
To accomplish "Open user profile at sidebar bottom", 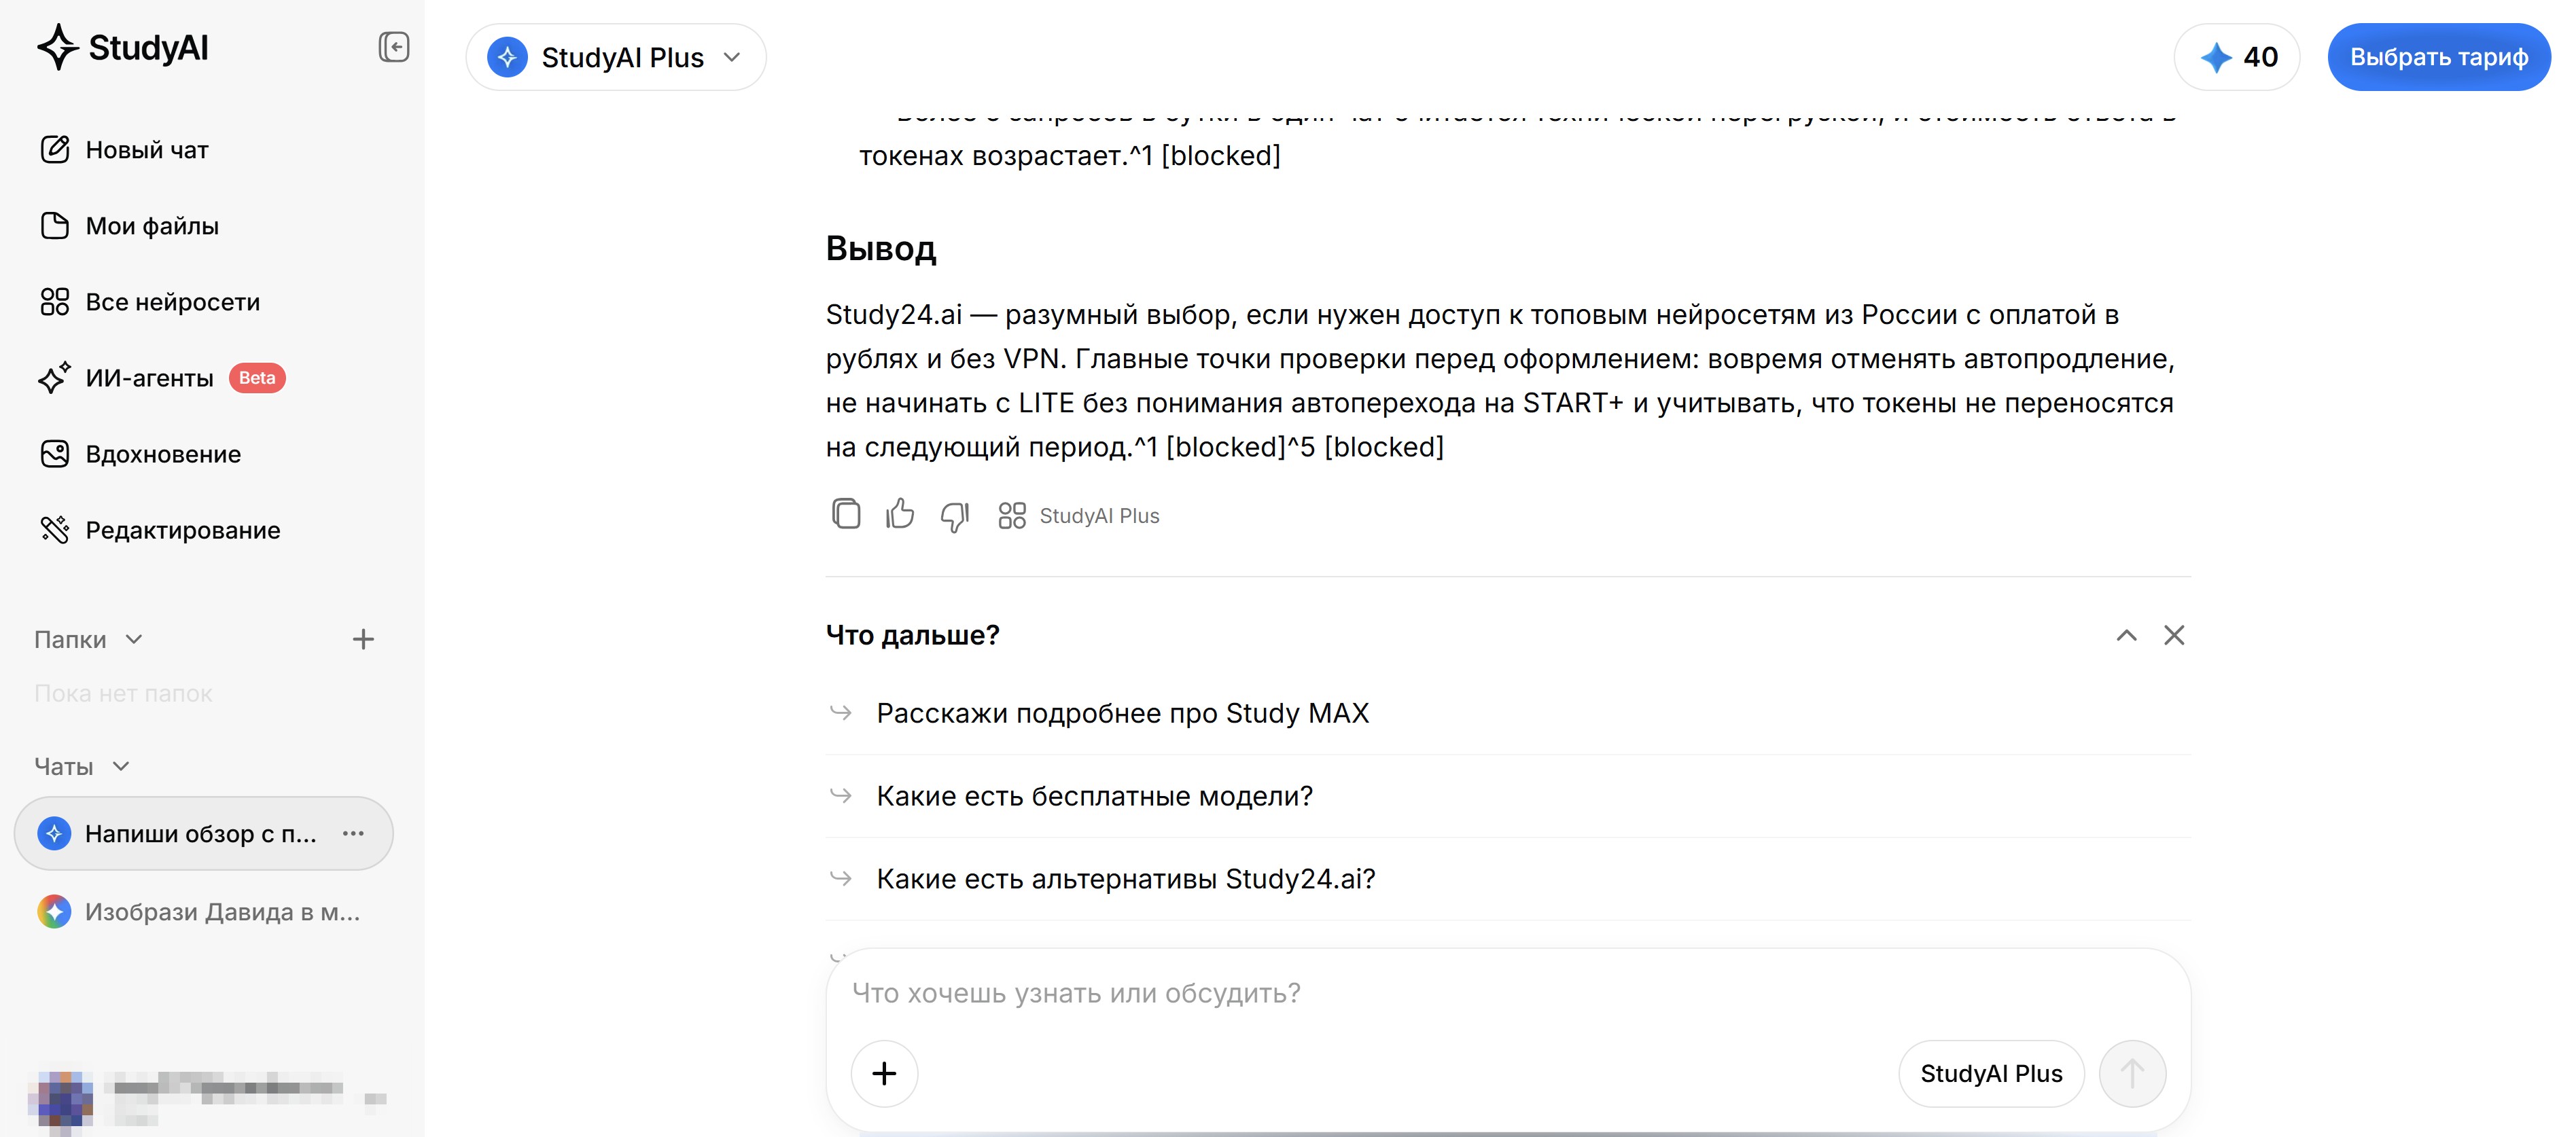I will pos(208,1098).
